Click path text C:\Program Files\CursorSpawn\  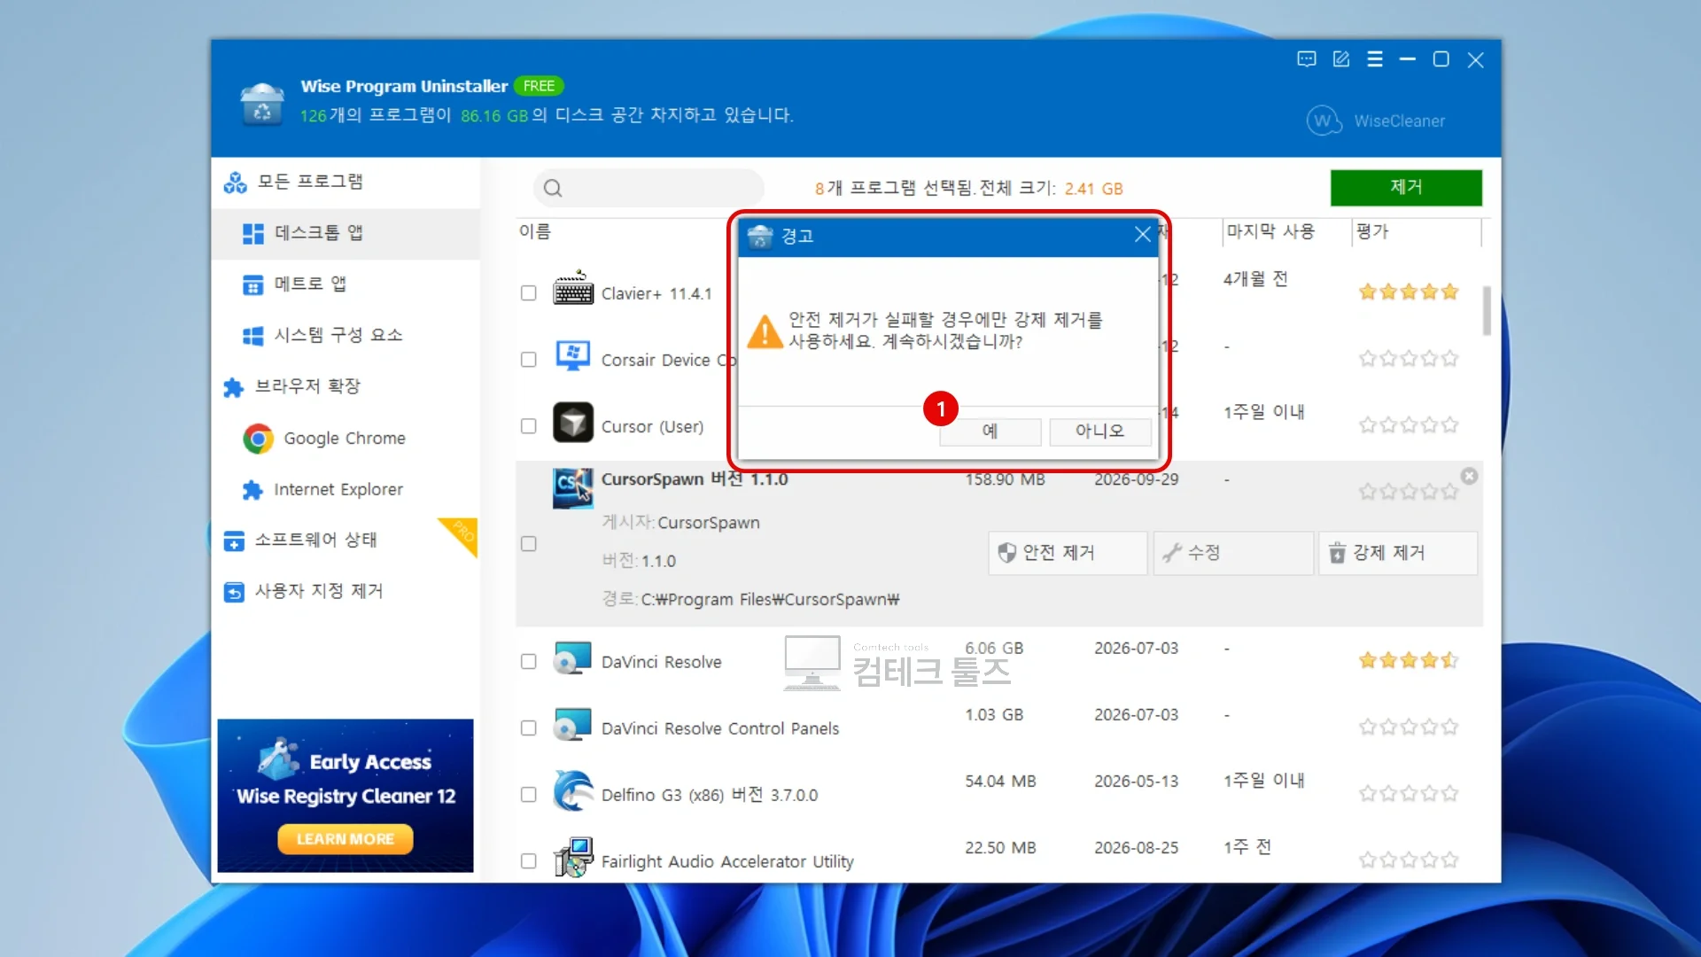pyautogui.click(x=770, y=600)
